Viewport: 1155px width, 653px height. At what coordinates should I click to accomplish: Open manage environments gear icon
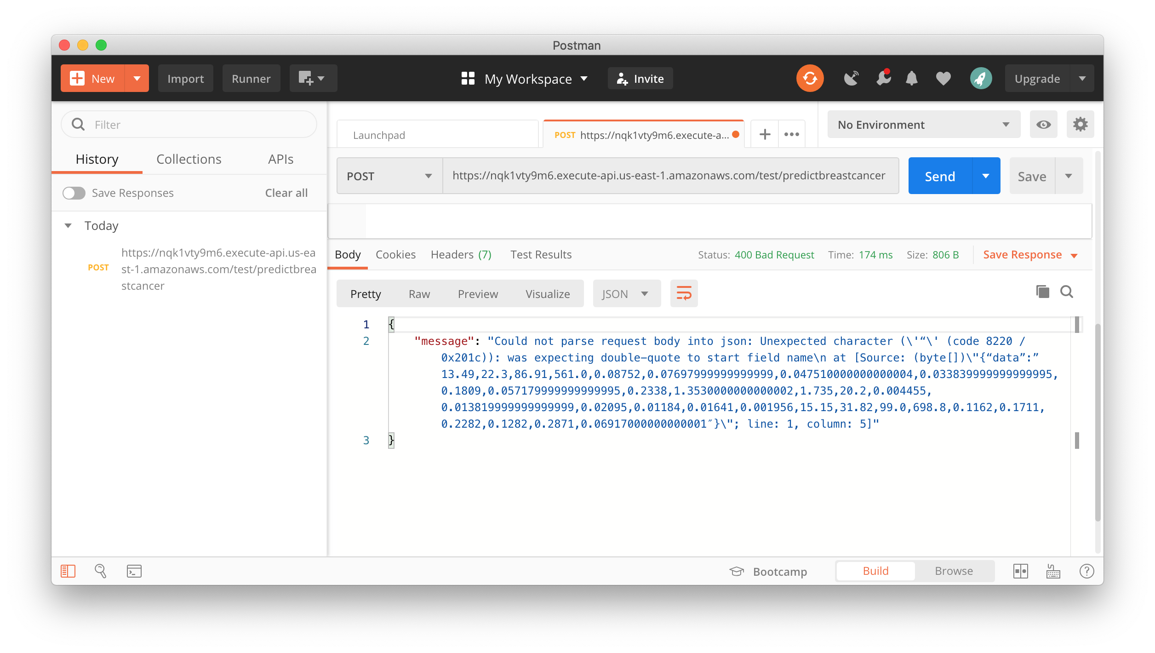pos(1080,124)
